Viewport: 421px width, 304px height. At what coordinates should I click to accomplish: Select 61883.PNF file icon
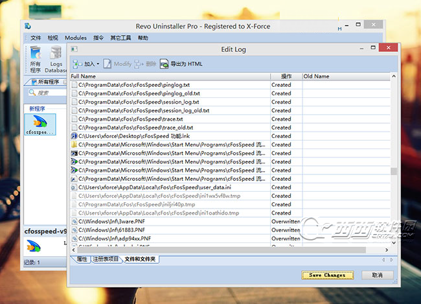coord(74,230)
